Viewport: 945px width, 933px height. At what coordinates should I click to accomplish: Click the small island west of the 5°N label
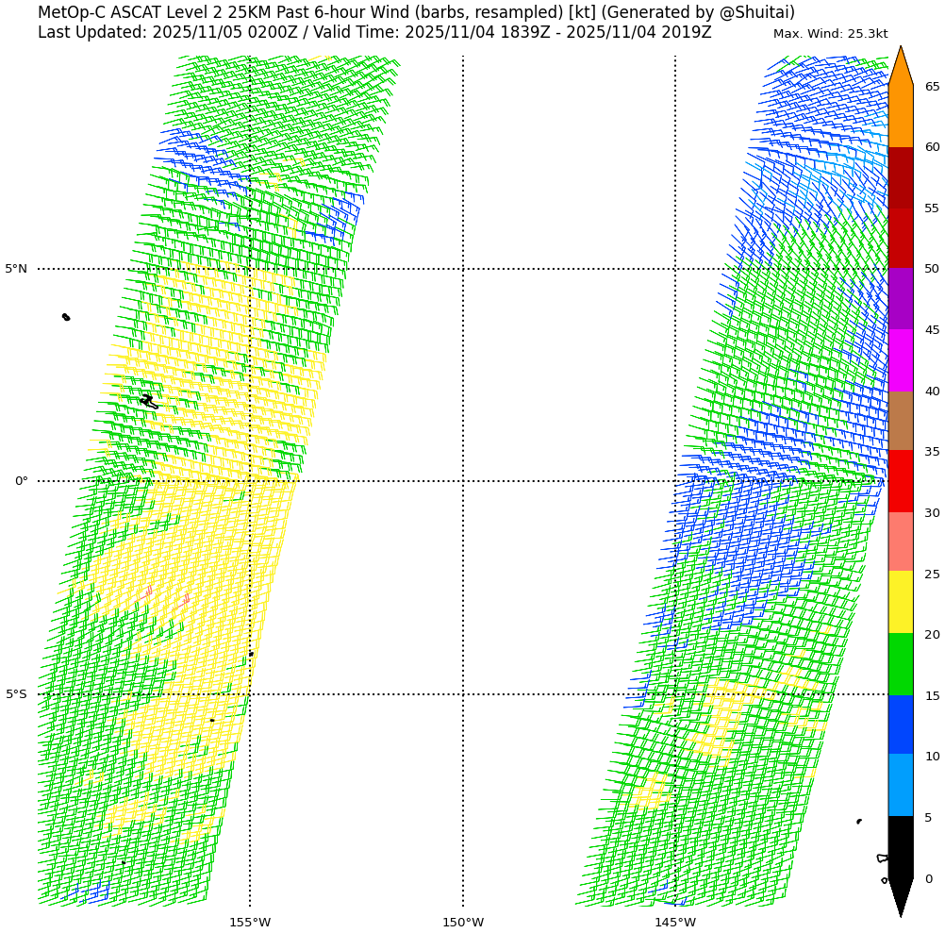point(66,317)
